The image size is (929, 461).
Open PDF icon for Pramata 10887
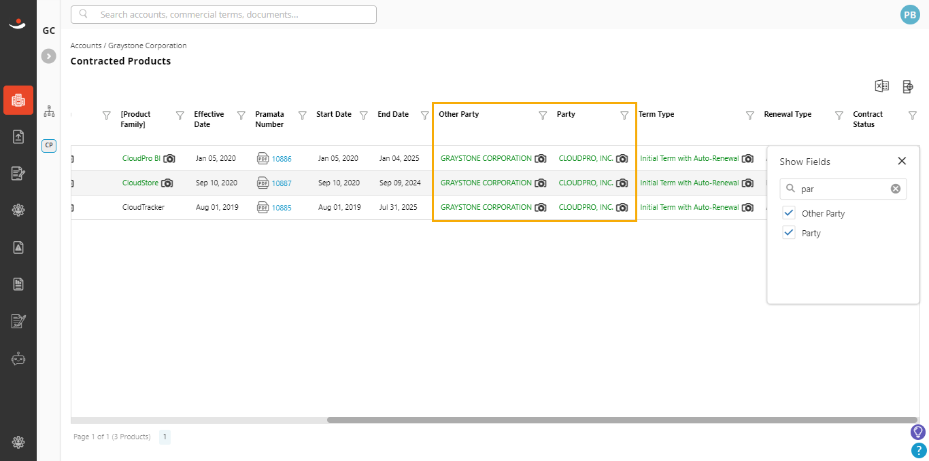[x=263, y=183]
